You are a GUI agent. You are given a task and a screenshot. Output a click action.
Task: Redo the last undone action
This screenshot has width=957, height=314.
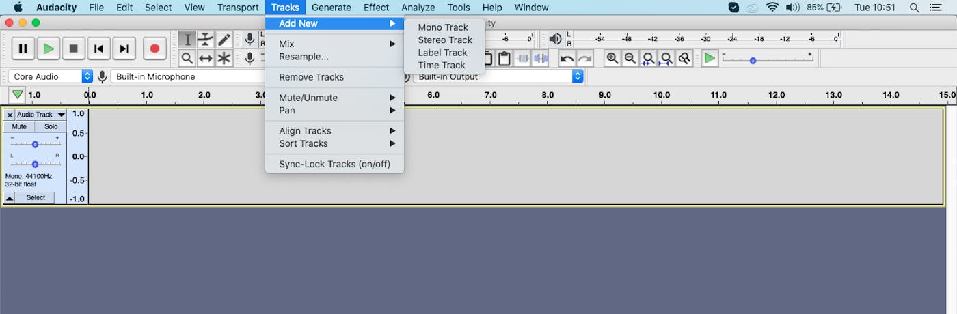tap(585, 58)
